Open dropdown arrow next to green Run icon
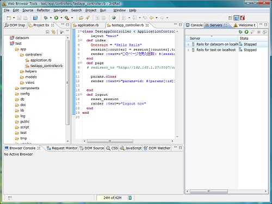272x204 pixels. pos(61,18)
